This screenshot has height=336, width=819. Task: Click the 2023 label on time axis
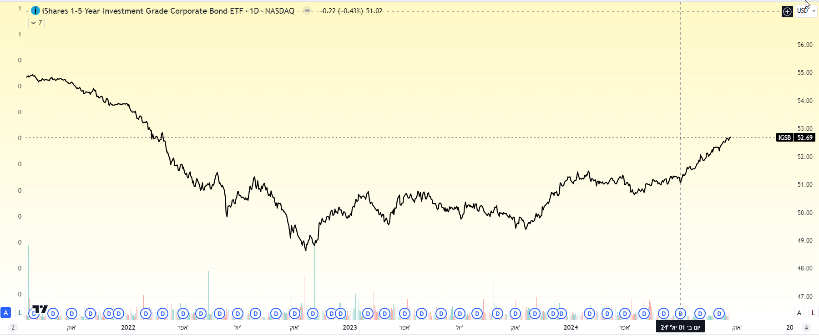click(350, 327)
